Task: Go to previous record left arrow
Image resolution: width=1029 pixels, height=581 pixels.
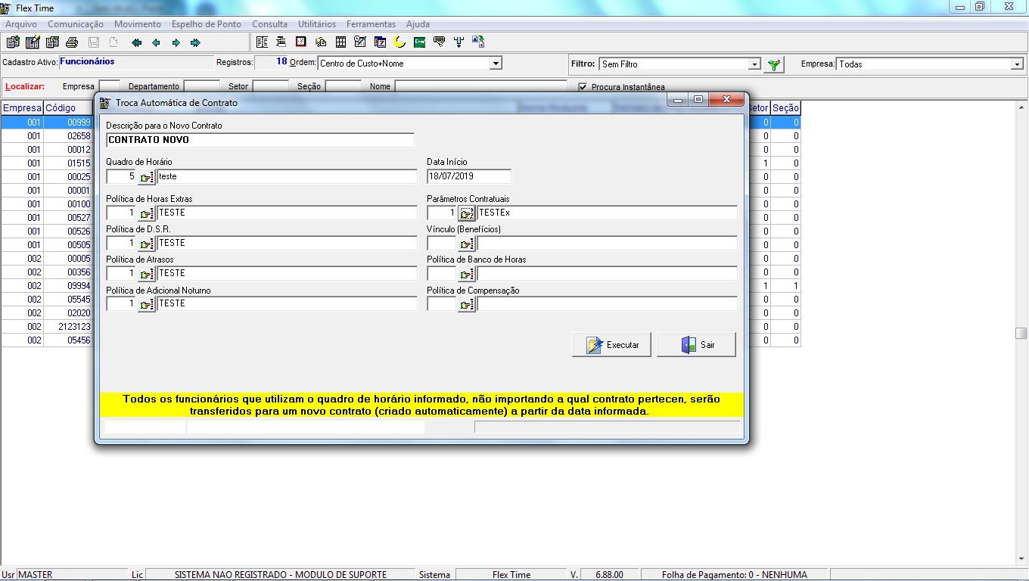Action: point(156,42)
